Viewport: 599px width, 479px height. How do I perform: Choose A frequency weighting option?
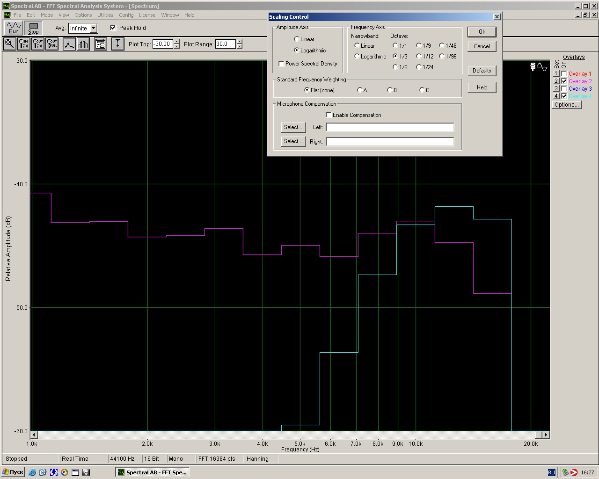pyautogui.click(x=360, y=90)
